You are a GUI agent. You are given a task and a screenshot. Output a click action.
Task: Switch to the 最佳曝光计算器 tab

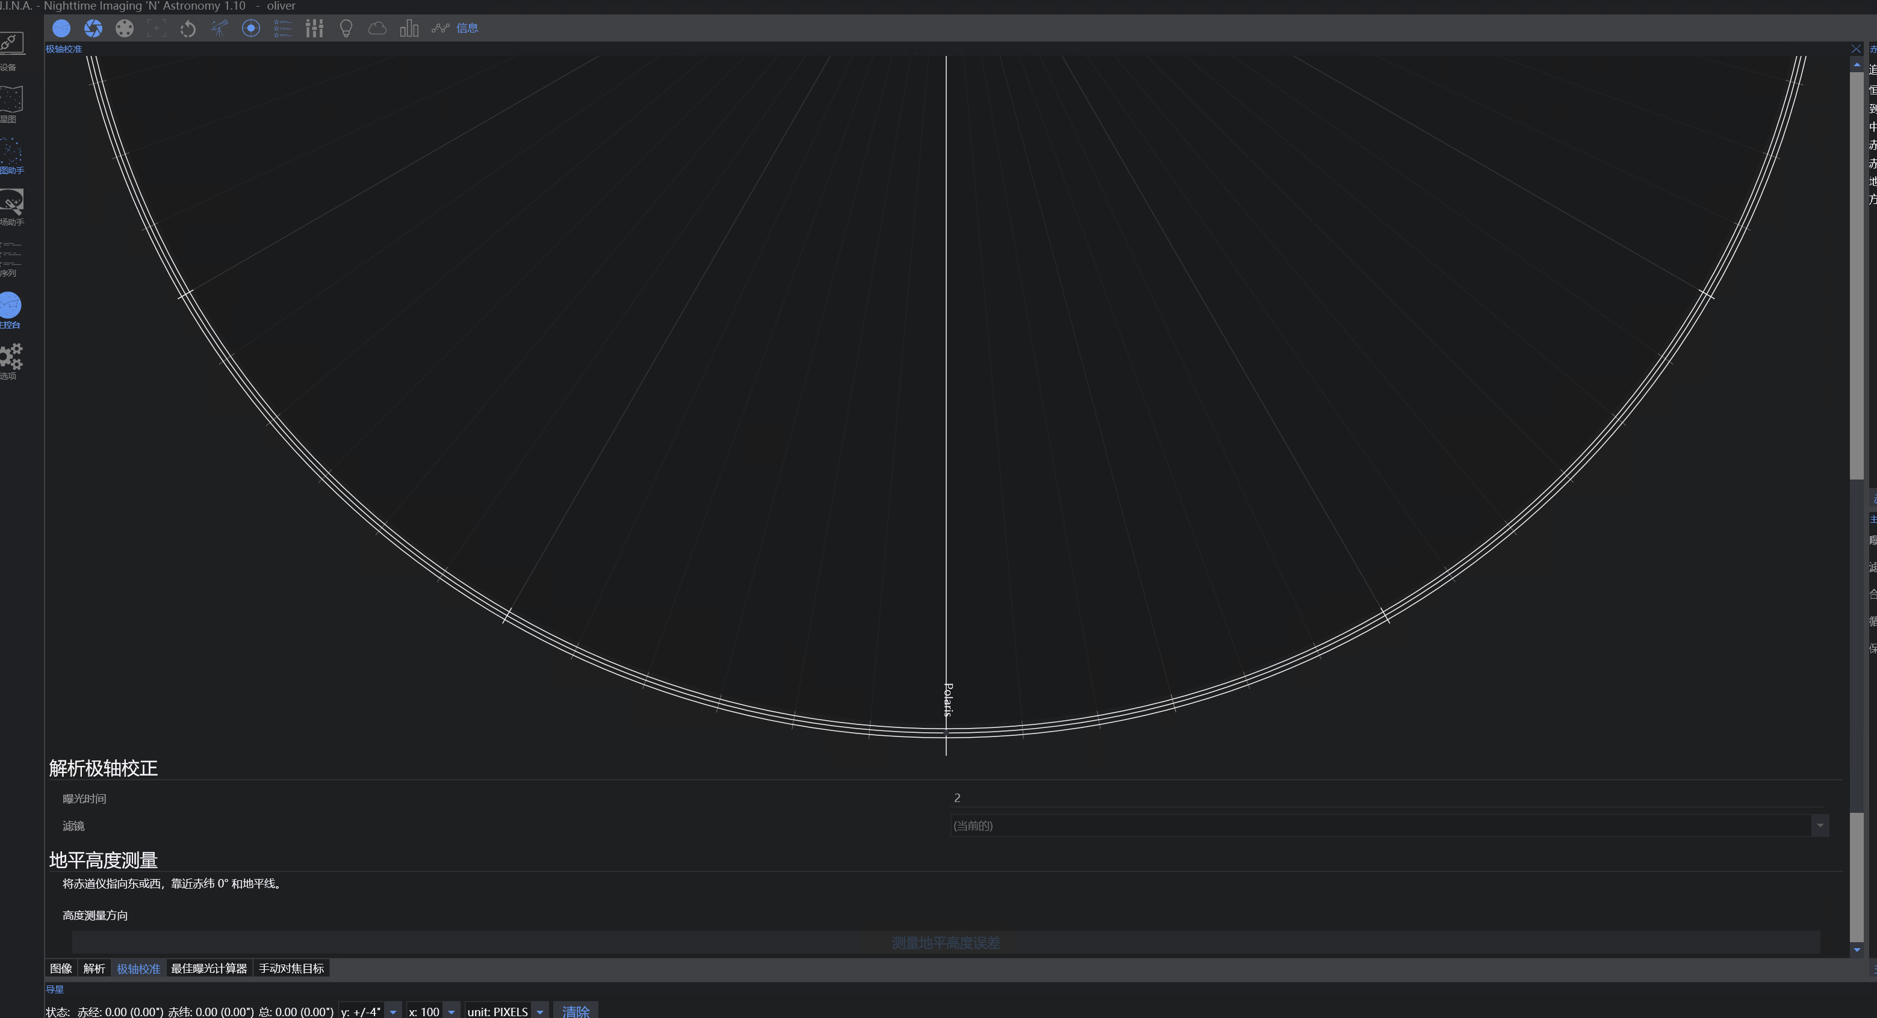[209, 969]
